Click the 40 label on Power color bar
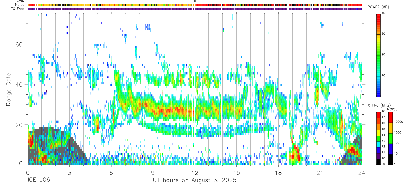Screen dimensions: 407x187 coord(384,13)
